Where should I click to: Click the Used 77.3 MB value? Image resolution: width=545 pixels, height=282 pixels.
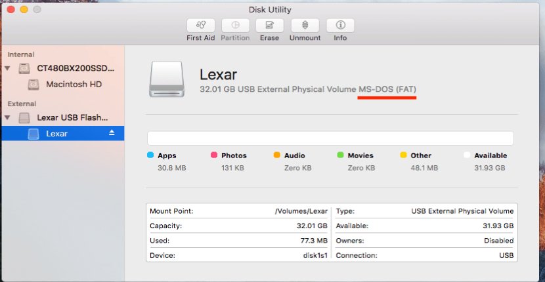[x=314, y=240]
